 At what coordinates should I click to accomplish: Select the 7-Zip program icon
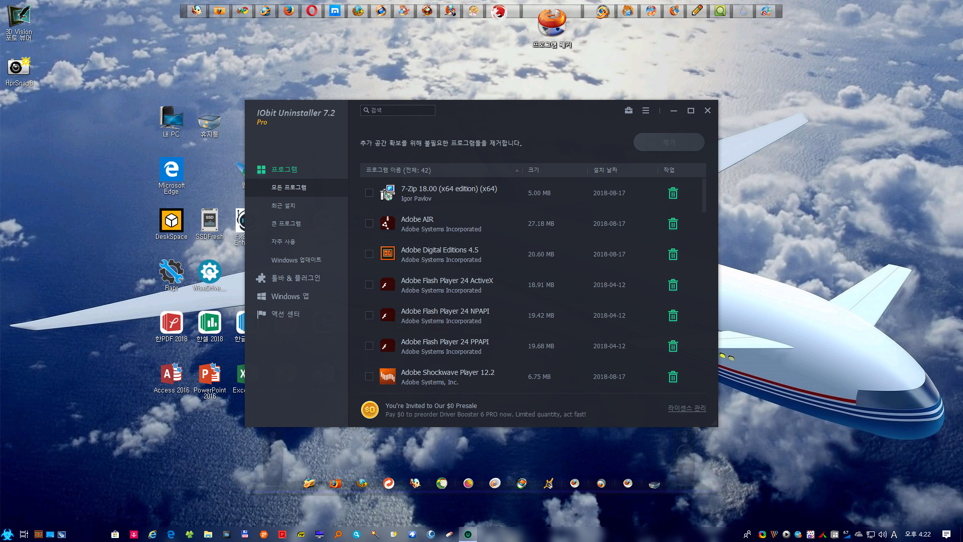coord(387,193)
